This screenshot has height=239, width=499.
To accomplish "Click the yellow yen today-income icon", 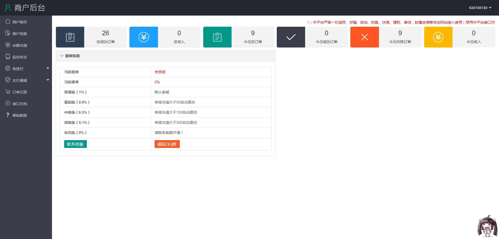I will 438,37.
